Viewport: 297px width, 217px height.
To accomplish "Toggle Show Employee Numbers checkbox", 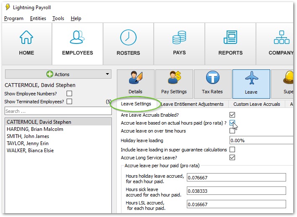I will [x=70, y=94].
